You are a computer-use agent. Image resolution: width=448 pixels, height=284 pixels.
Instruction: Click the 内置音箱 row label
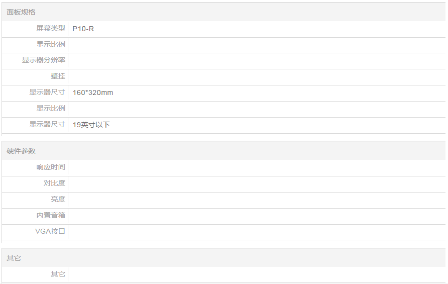tap(51, 216)
